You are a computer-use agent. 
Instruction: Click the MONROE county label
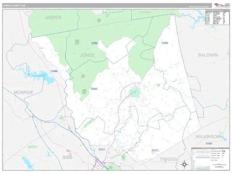24,92
